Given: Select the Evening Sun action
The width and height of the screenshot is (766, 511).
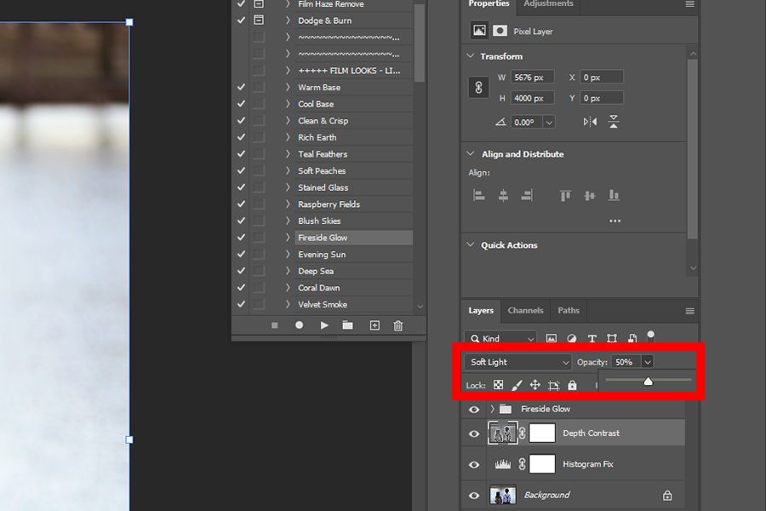Looking at the screenshot, I should point(322,255).
